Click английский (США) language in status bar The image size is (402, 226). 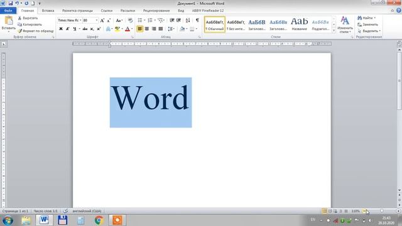pyautogui.click(x=87, y=211)
